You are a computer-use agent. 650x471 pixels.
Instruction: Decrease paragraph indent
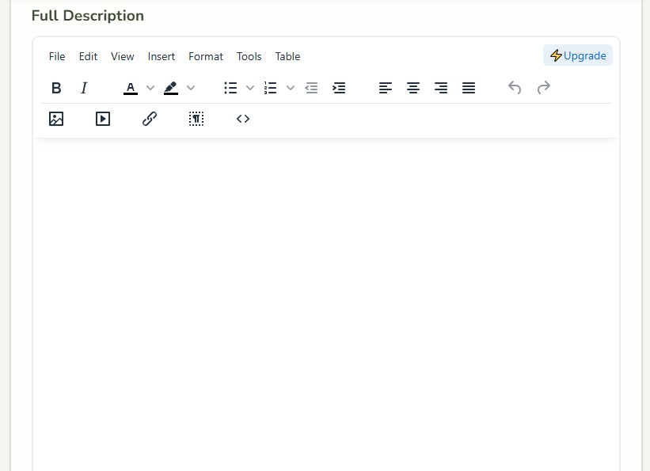click(x=311, y=88)
